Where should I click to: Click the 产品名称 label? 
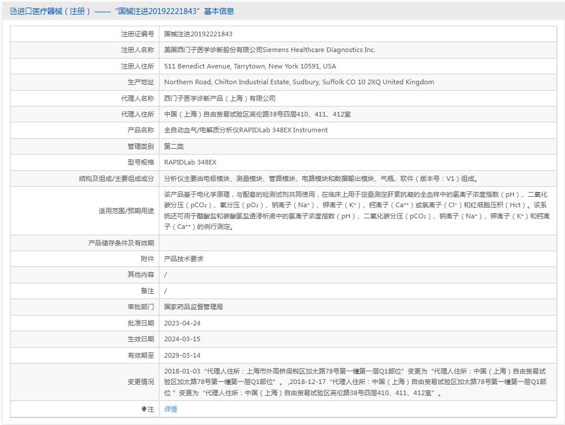click(x=141, y=130)
